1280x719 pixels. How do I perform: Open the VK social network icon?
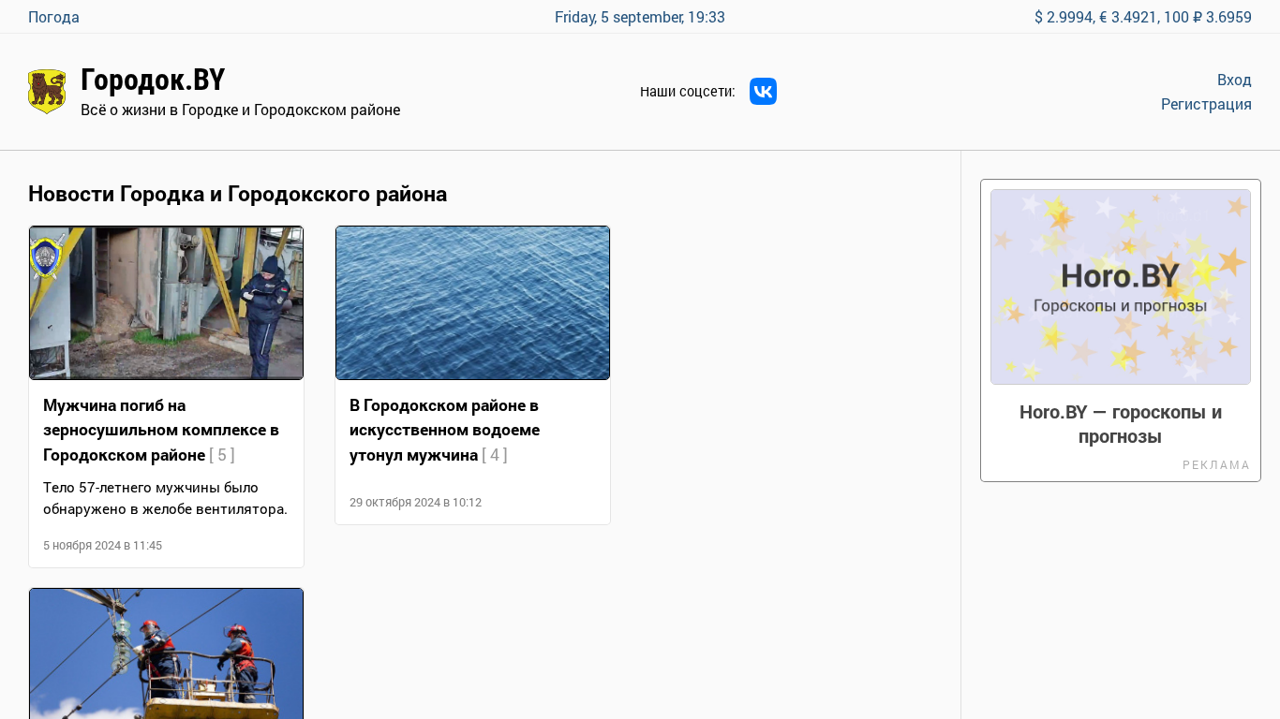763,91
